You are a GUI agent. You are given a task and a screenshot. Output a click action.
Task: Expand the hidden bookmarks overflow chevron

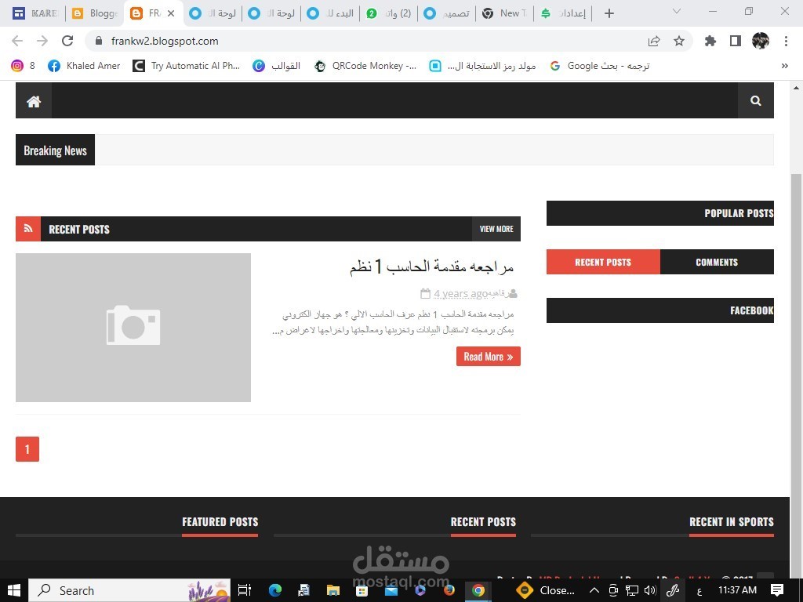784,66
